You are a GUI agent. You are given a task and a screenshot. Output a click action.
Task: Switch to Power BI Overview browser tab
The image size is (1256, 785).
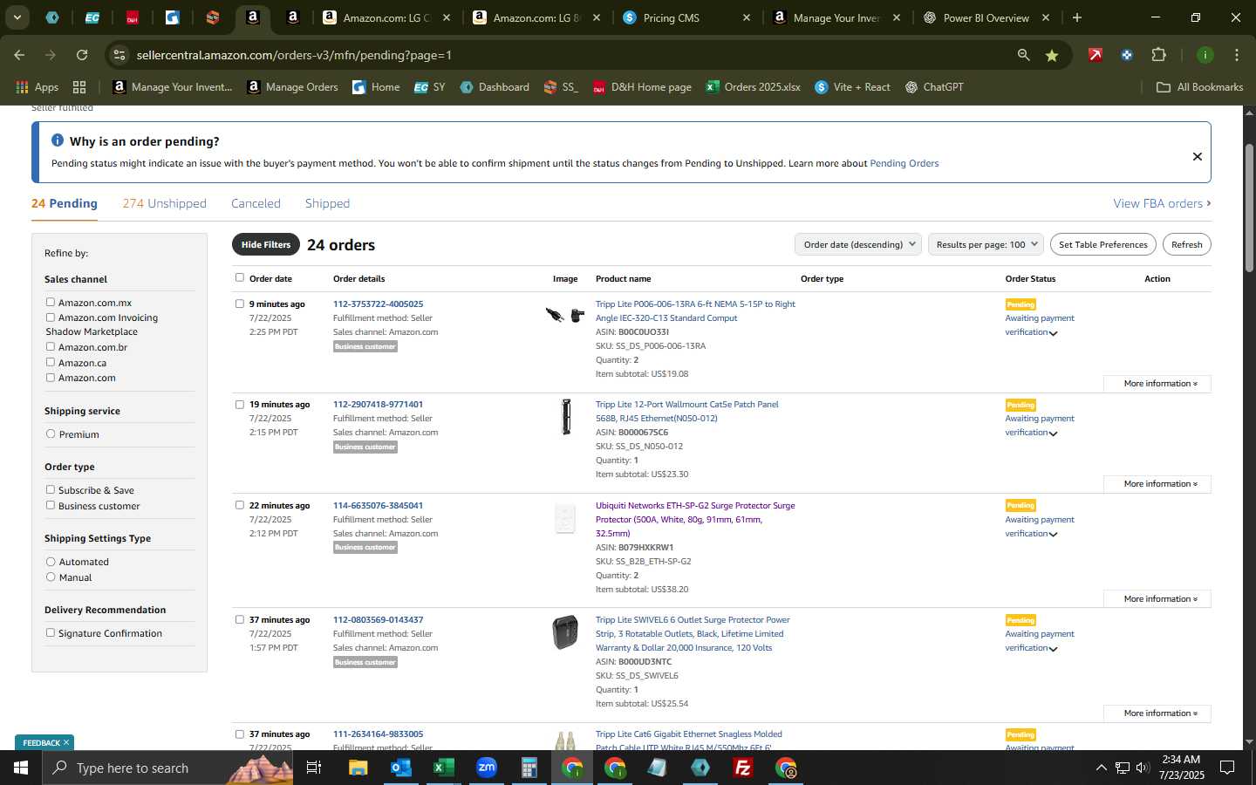[x=986, y=17]
